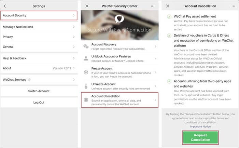Tap the Account Cancellation power icon
The width and height of the screenshot is (239, 148).
(86, 100)
